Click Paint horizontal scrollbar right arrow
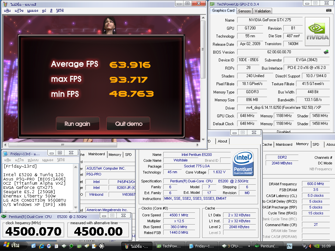 pyautogui.click(x=198, y=145)
